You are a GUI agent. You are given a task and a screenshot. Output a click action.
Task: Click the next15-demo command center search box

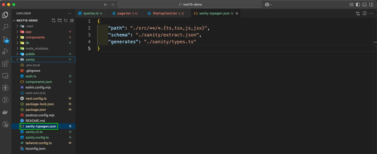(x=190, y=5)
